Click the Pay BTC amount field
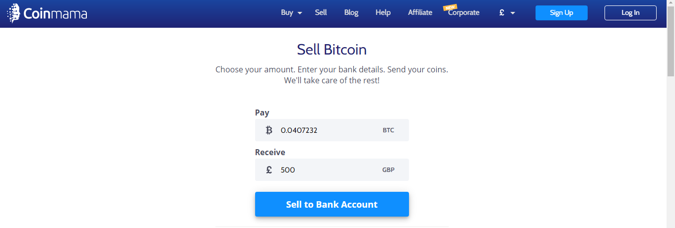 (x=332, y=130)
